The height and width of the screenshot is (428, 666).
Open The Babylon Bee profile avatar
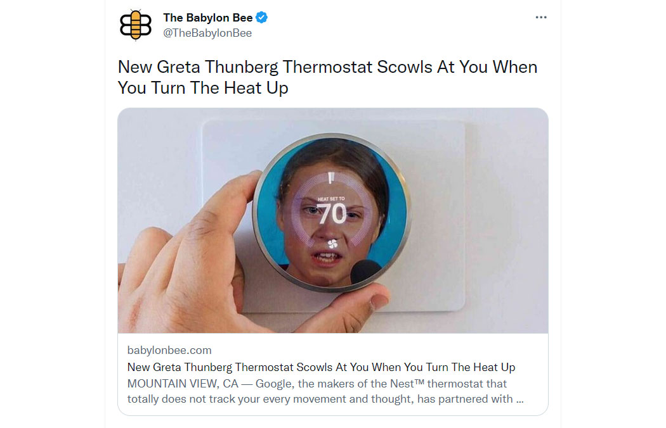point(136,25)
